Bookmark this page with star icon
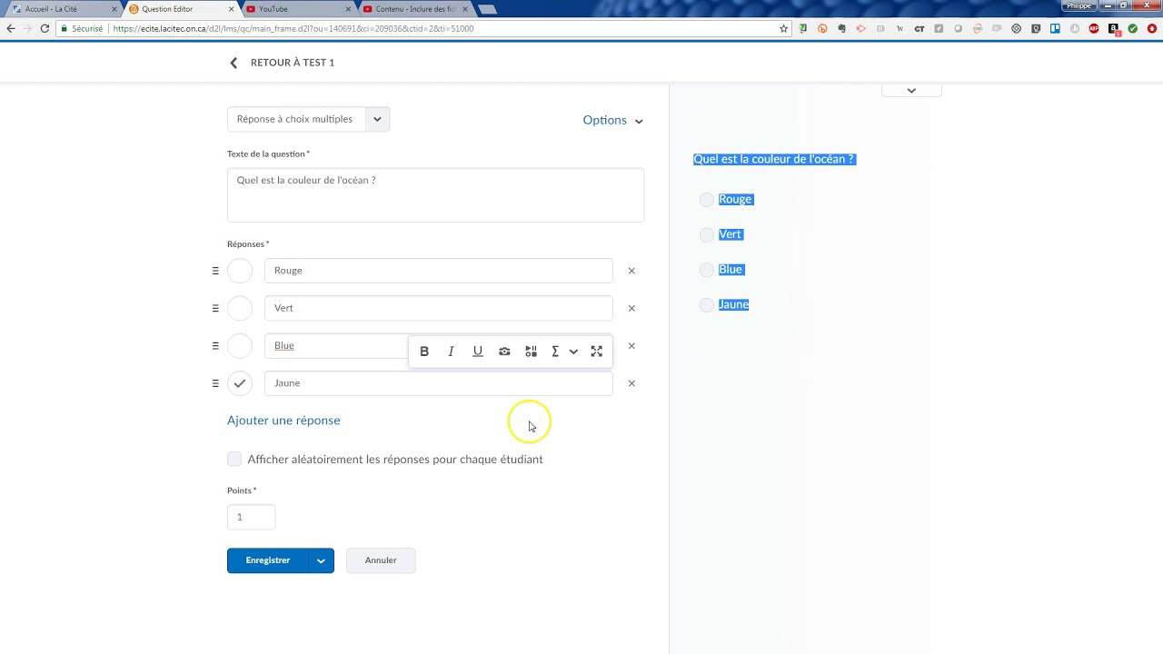The height and width of the screenshot is (654, 1163). [784, 28]
